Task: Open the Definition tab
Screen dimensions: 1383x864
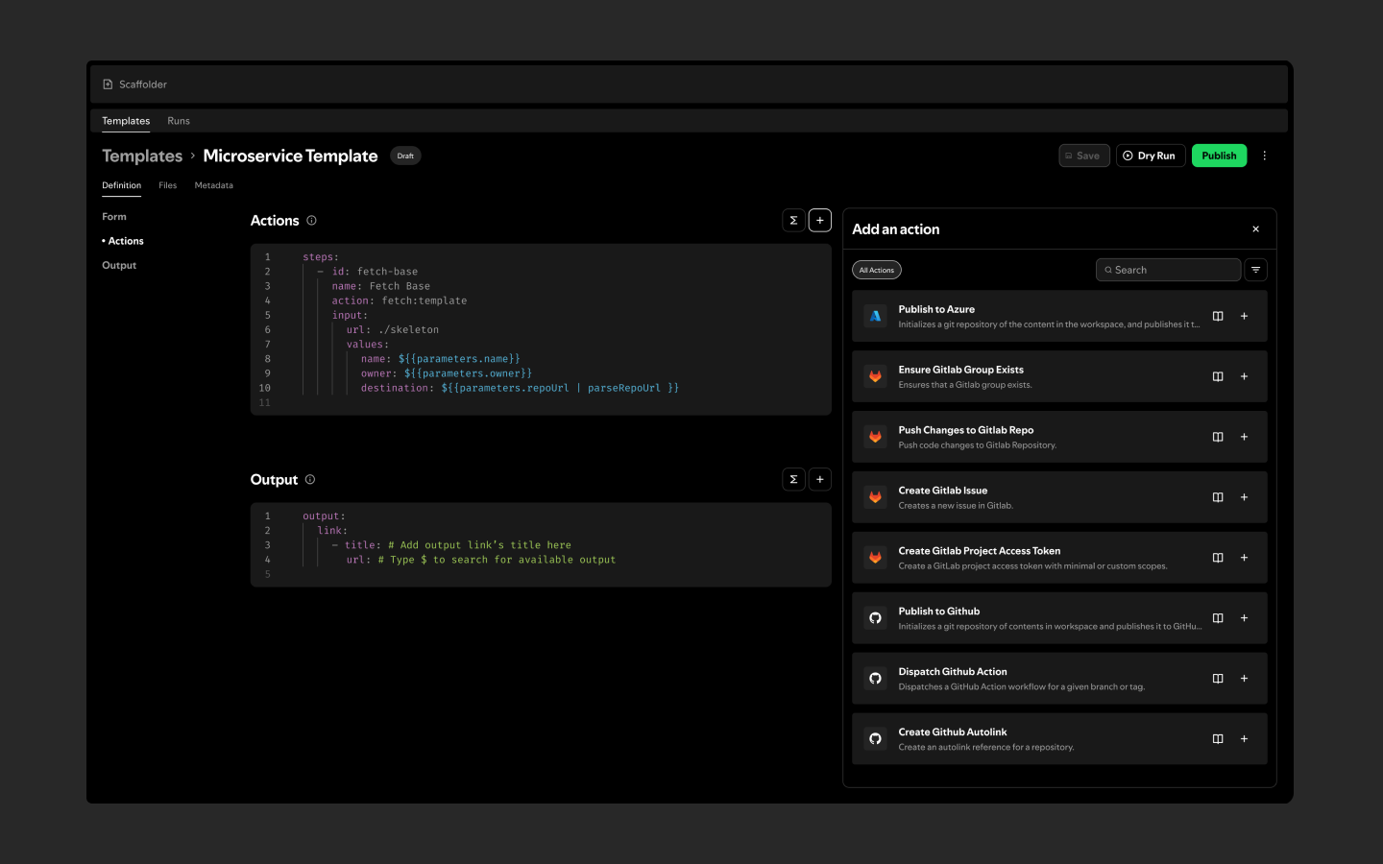Action: pyautogui.click(x=121, y=185)
